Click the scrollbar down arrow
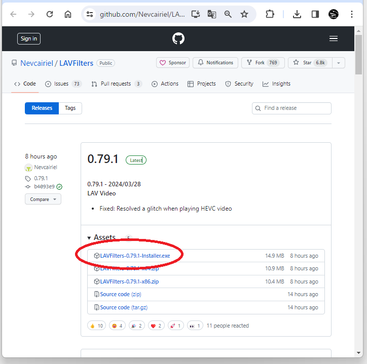This screenshot has width=367, height=364. 358,353
